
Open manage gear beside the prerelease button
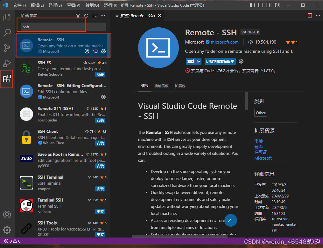coord(241,61)
